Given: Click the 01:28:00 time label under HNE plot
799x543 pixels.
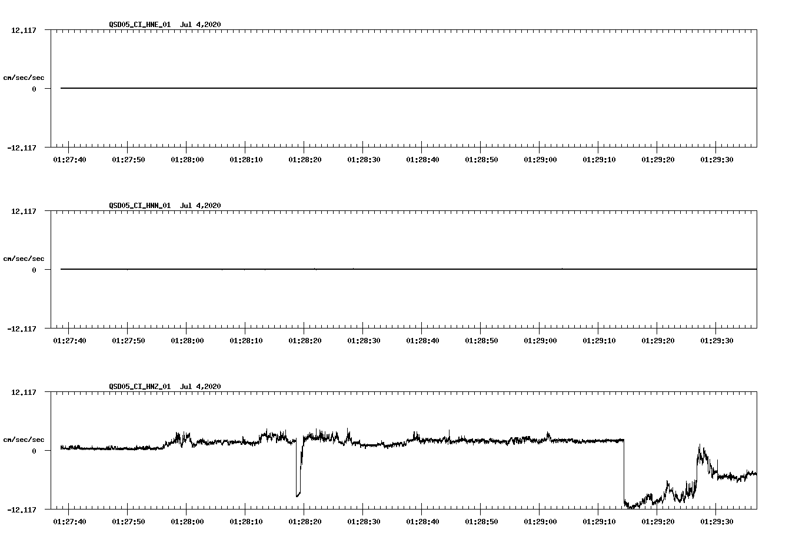Looking at the screenshot, I should point(187,160).
